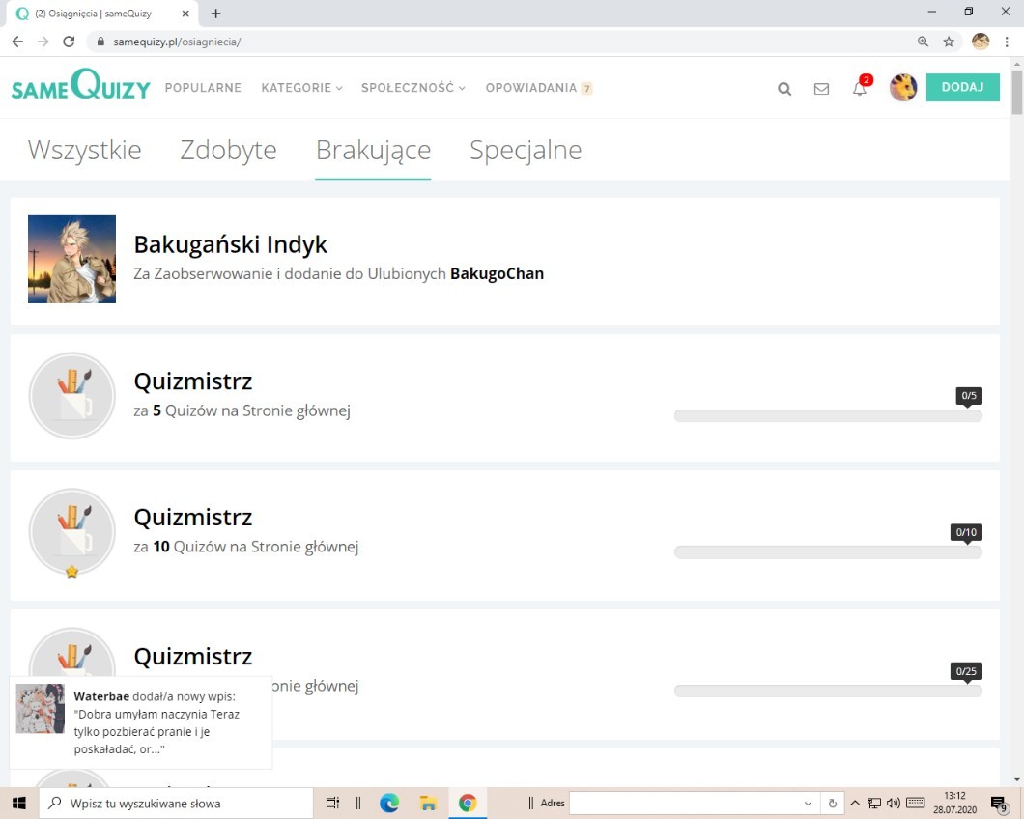Click the user profile avatar in header

[x=903, y=88]
